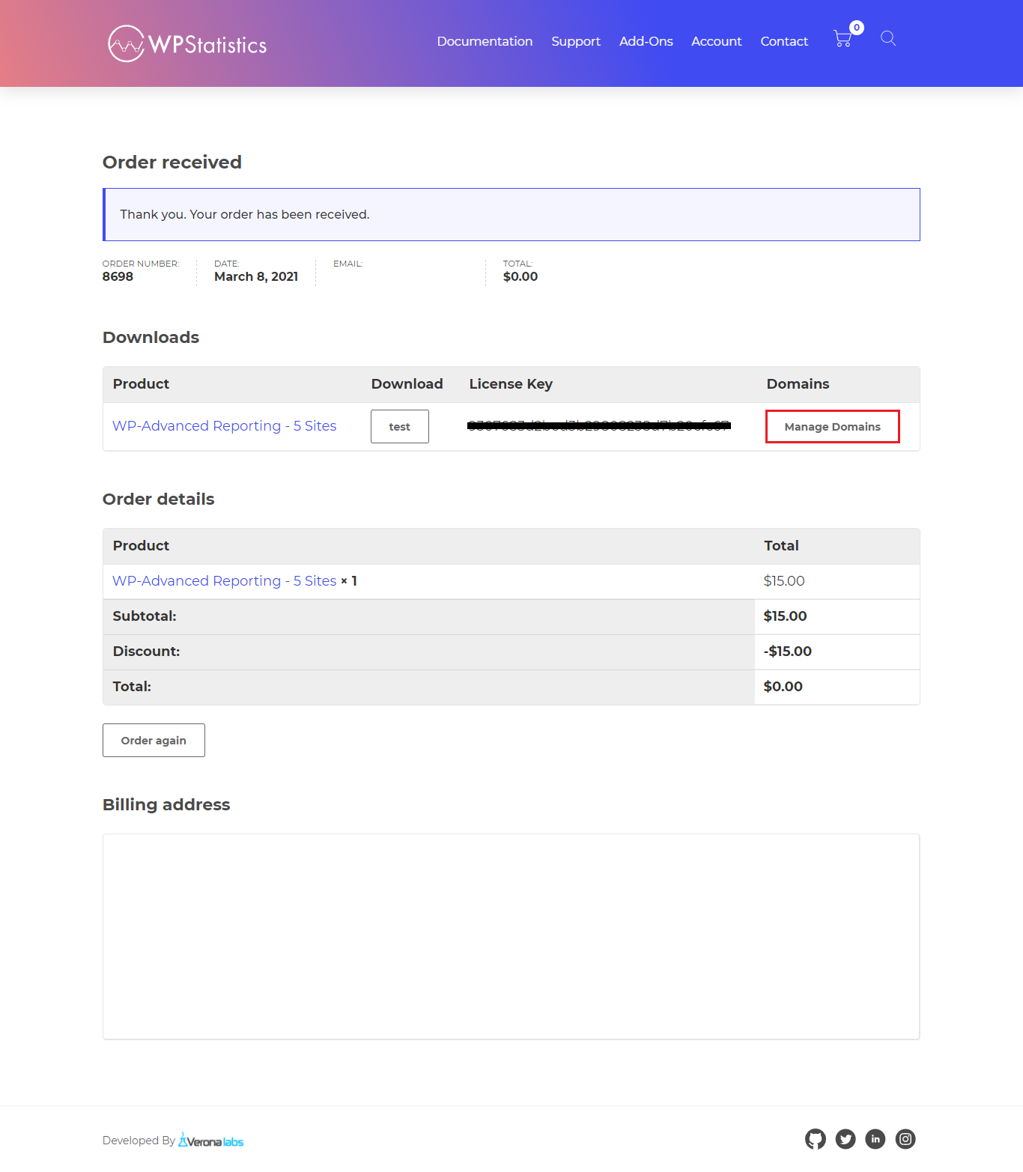Click the WP Statistics logo
The height and width of the screenshot is (1172, 1023).
pyautogui.click(x=187, y=43)
